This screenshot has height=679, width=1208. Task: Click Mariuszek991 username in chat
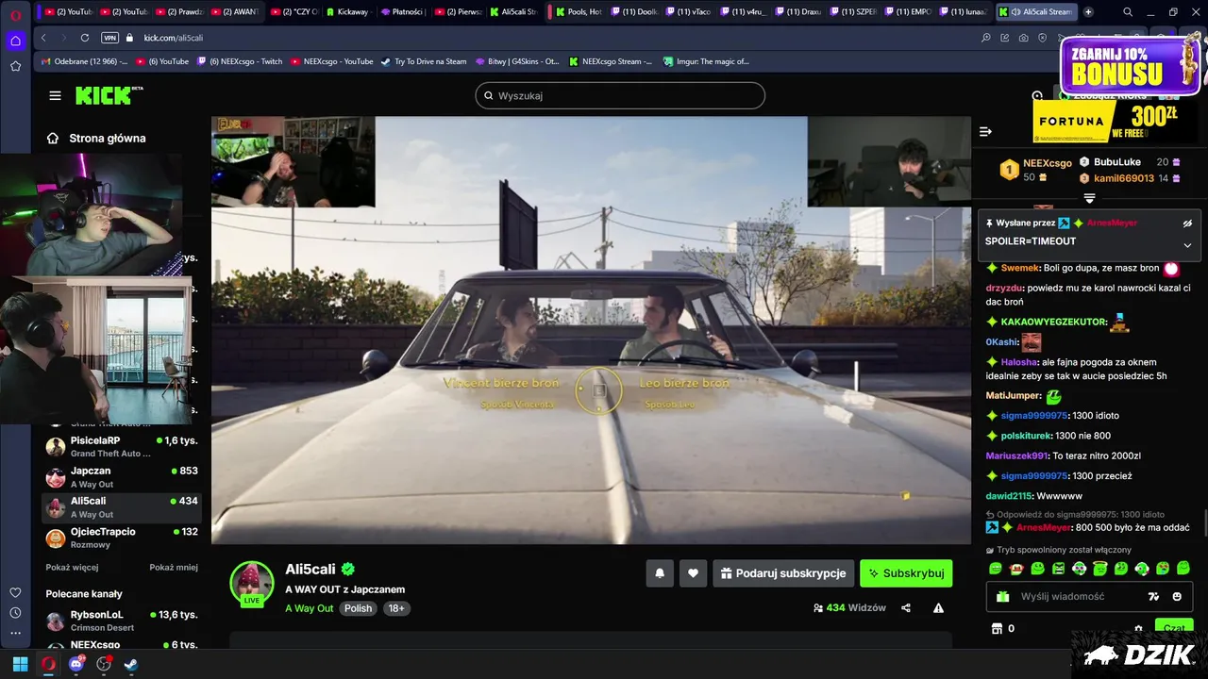click(1017, 455)
